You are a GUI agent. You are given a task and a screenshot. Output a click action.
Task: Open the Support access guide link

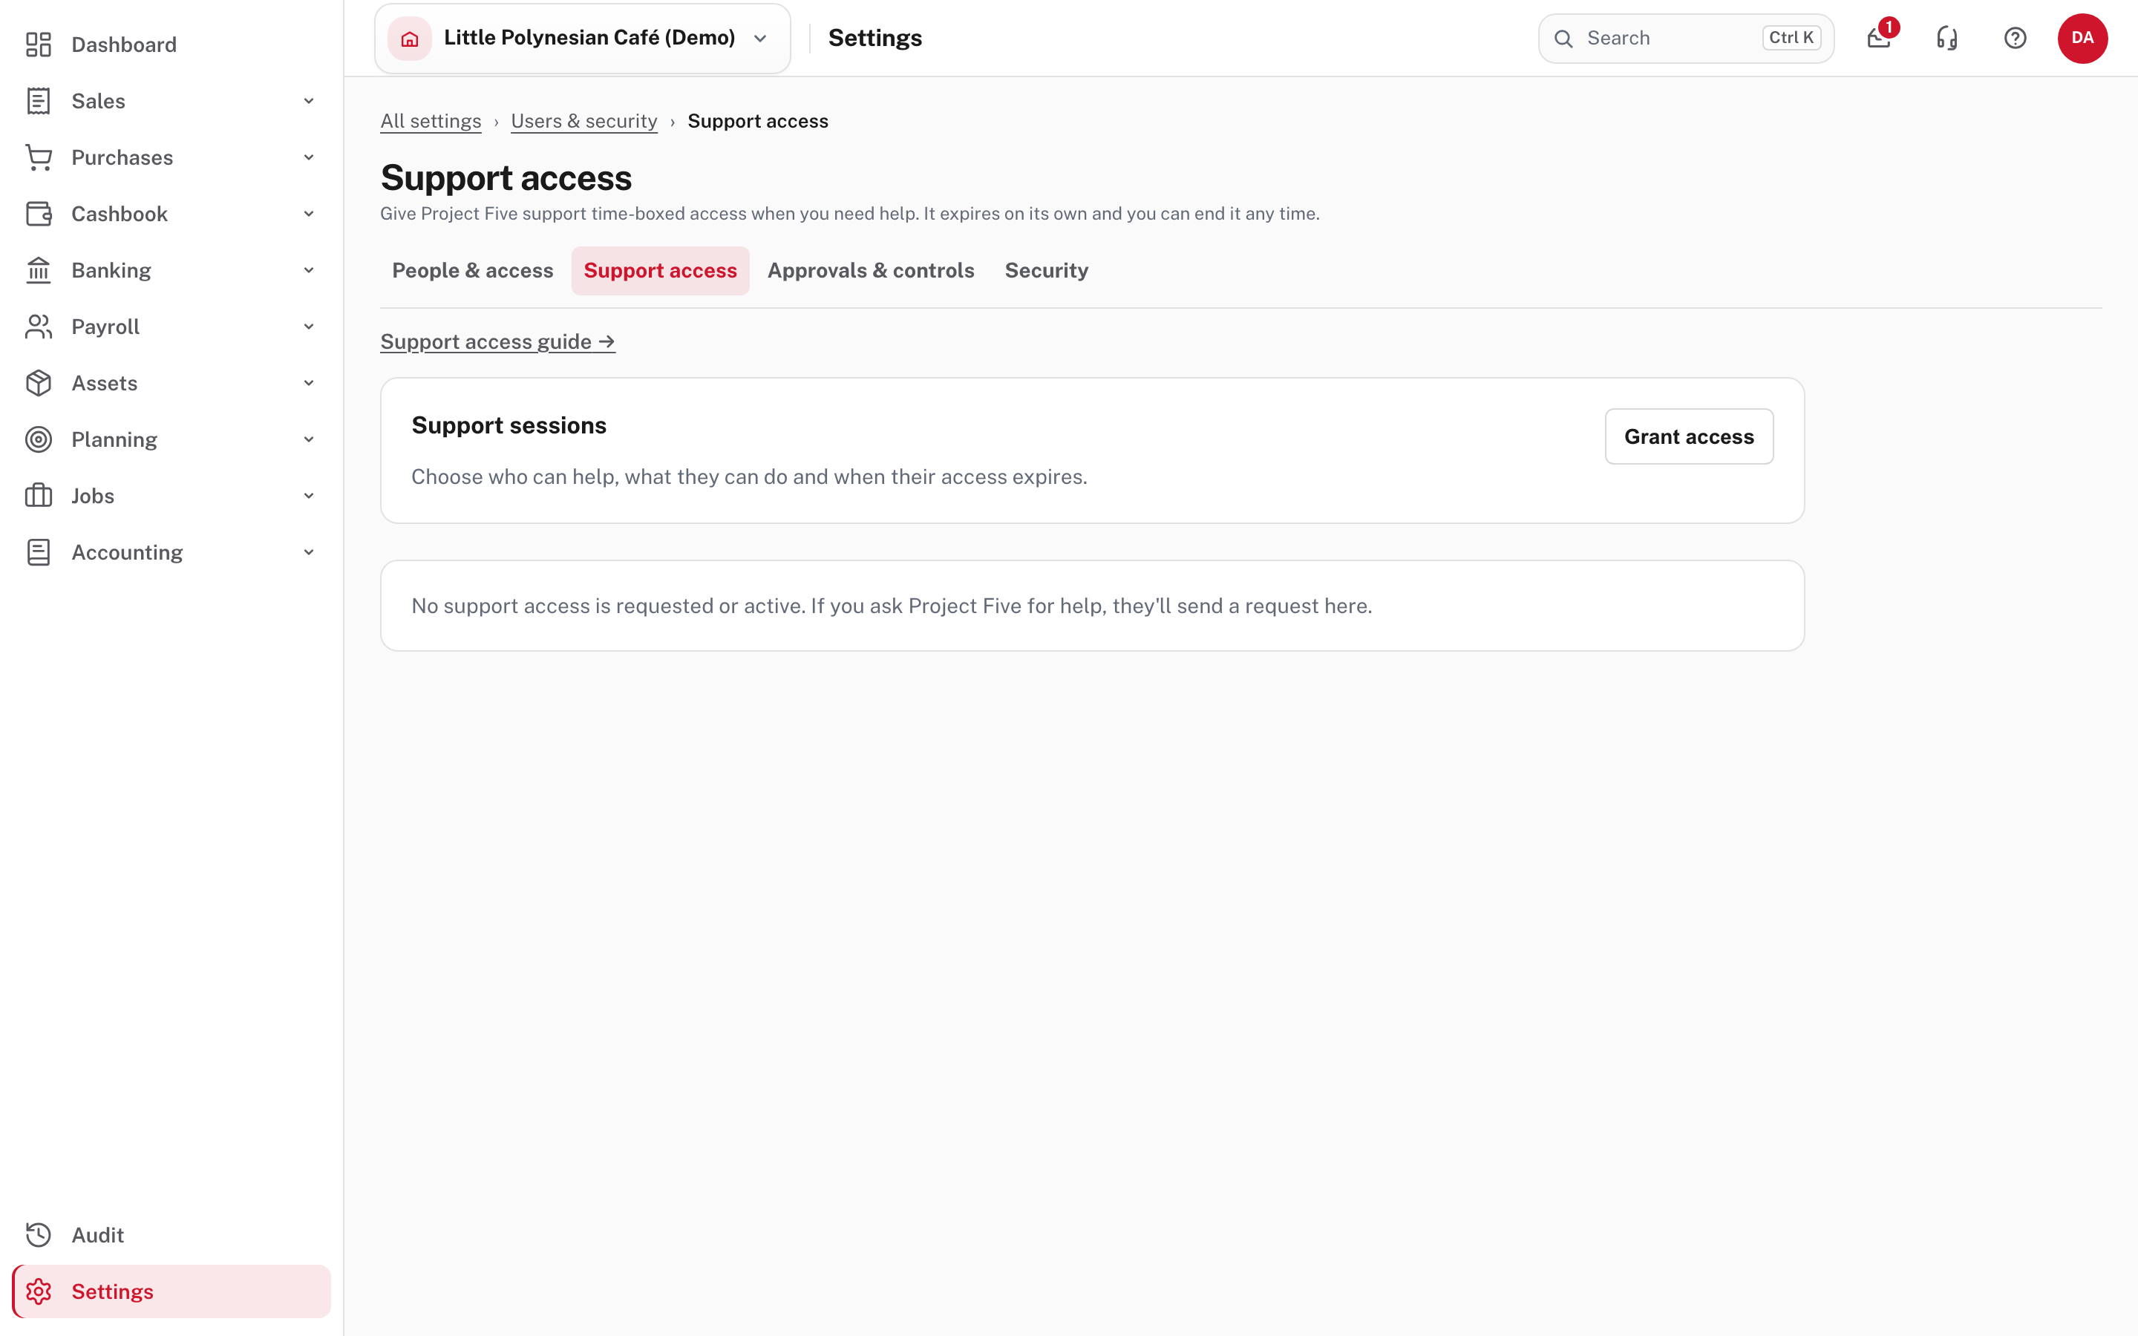pyautogui.click(x=497, y=342)
